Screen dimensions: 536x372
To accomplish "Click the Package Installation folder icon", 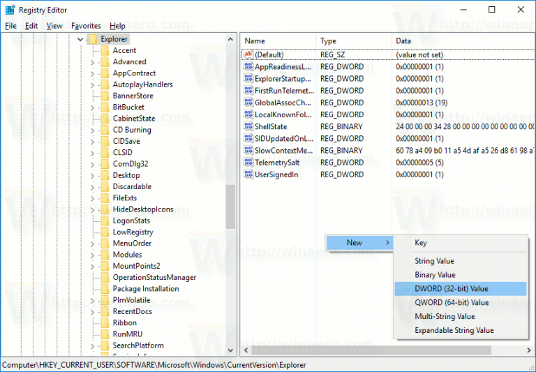I will tap(105, 288).
